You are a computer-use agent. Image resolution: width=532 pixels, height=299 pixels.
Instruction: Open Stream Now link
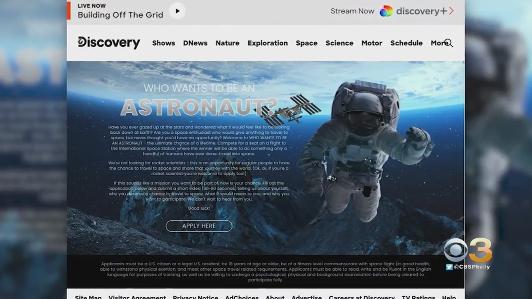(x=352, y=11)
